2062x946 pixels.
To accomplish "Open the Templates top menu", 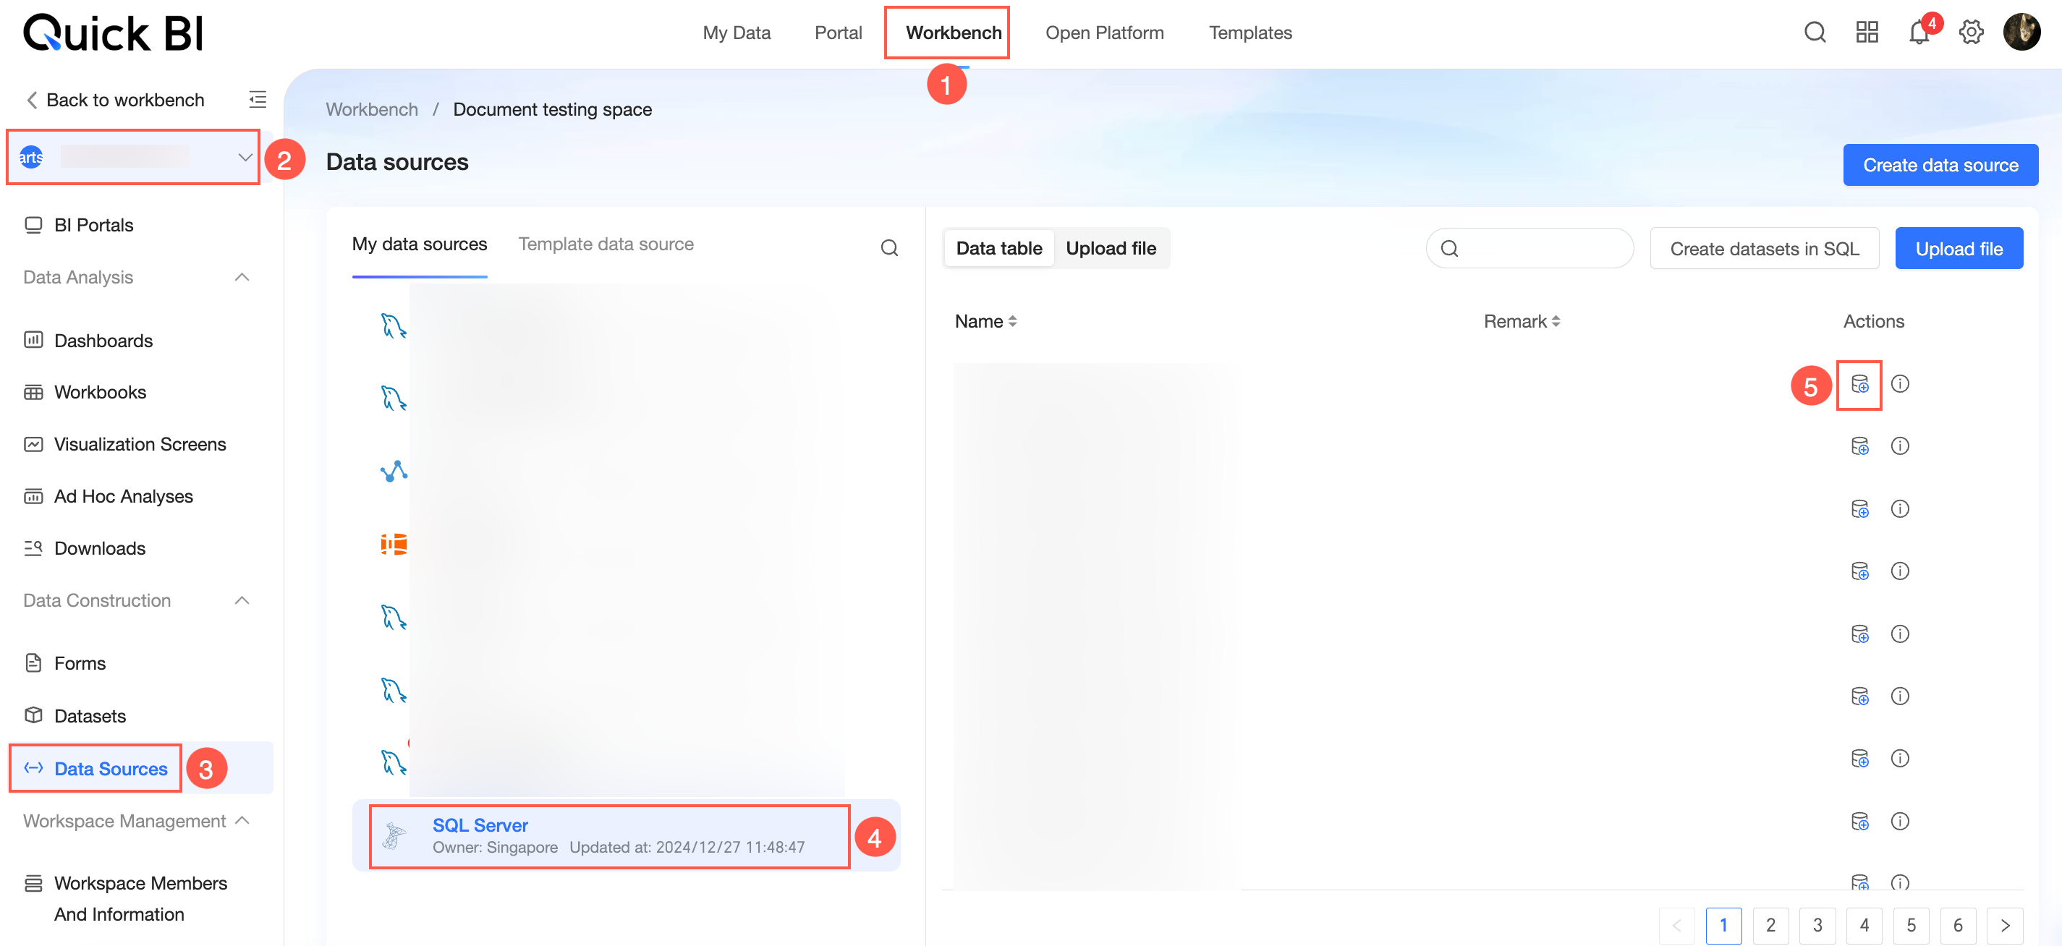I will 1250,33.
